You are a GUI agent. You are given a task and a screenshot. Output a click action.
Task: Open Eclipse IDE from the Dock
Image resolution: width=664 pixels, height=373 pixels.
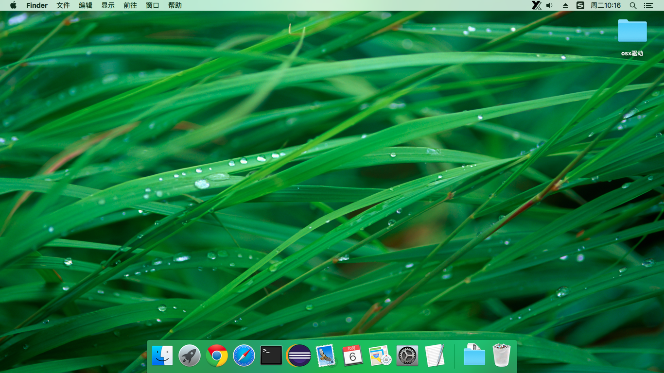(298, 356)
